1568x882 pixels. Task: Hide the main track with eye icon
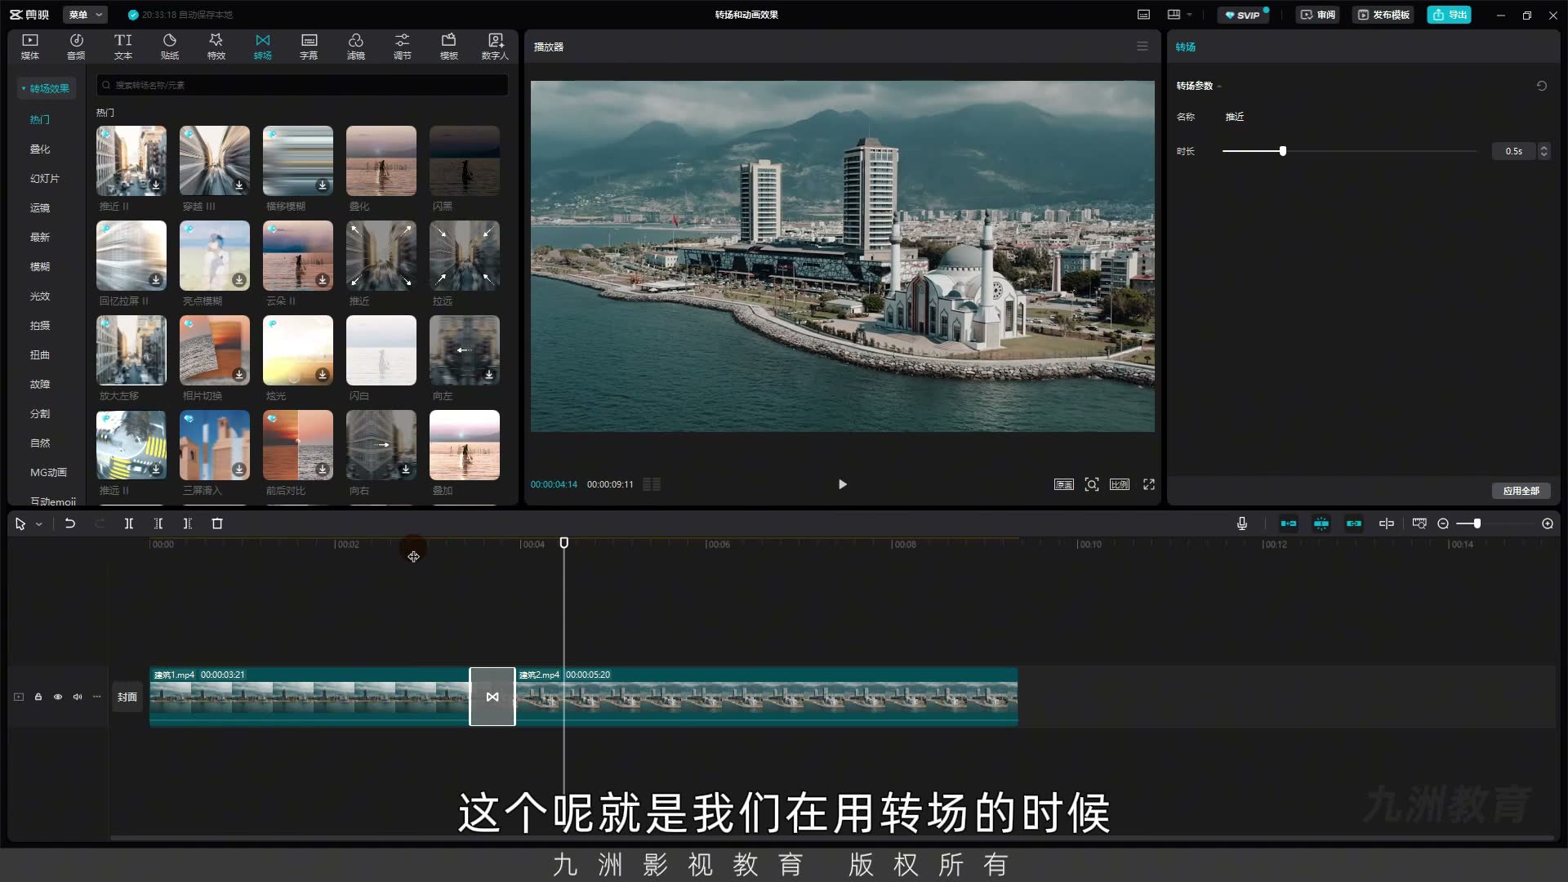(58, 697)
